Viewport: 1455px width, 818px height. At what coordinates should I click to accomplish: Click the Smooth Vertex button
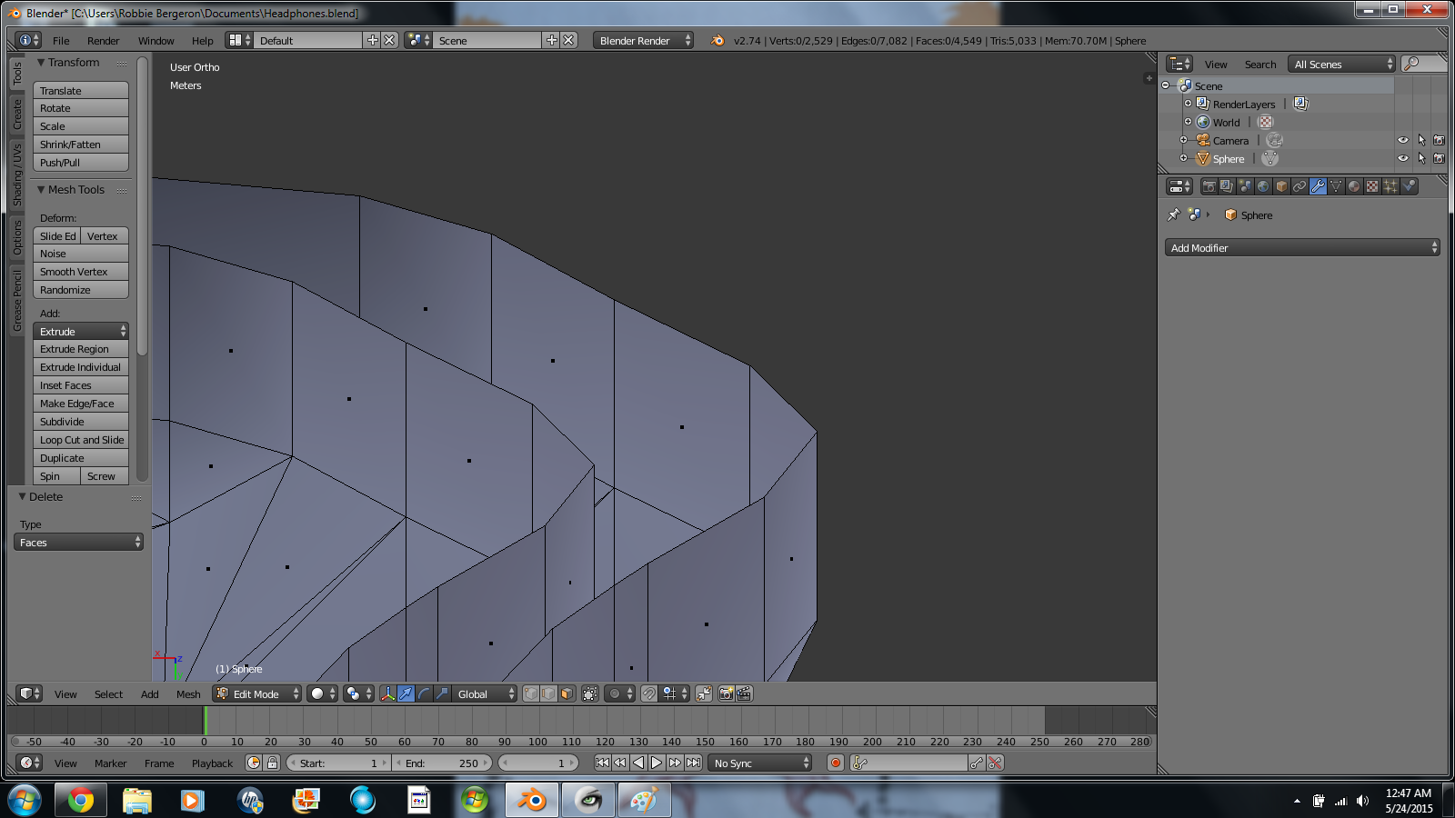coord(81,271)
